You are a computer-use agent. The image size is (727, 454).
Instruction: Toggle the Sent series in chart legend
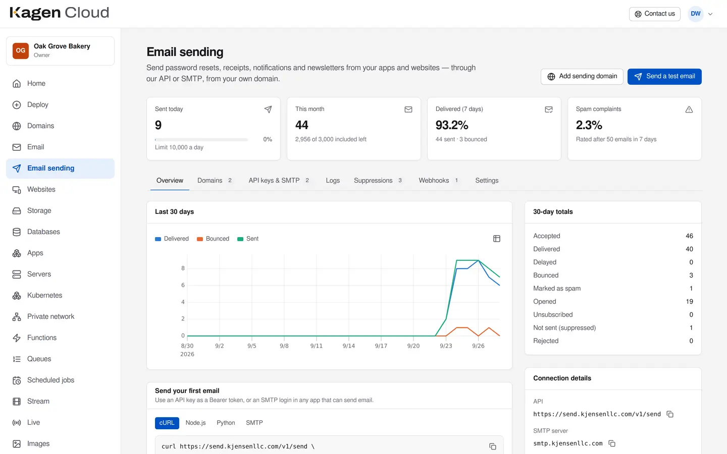pos(248,239)
